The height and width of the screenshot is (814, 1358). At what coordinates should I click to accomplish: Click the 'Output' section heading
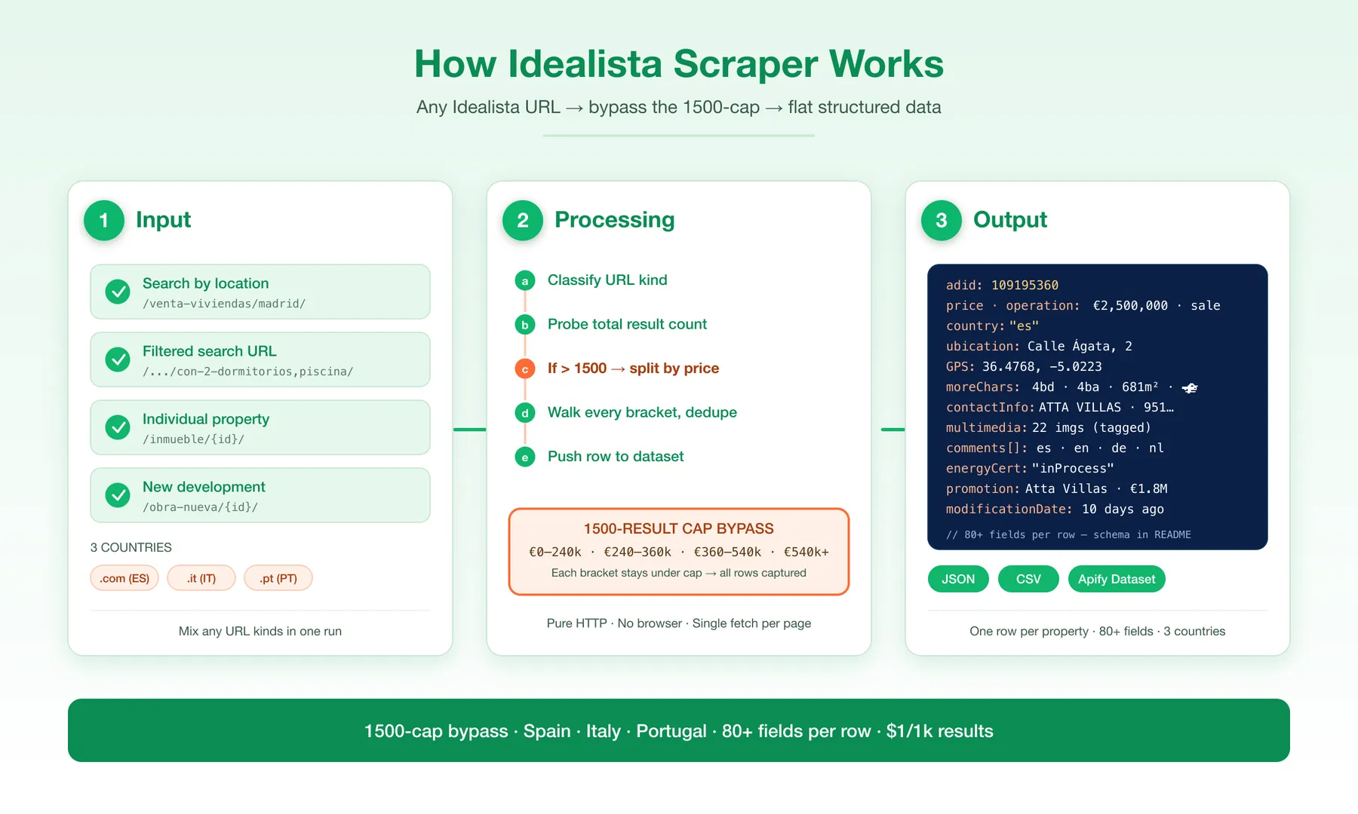(x=1010, y=219)
